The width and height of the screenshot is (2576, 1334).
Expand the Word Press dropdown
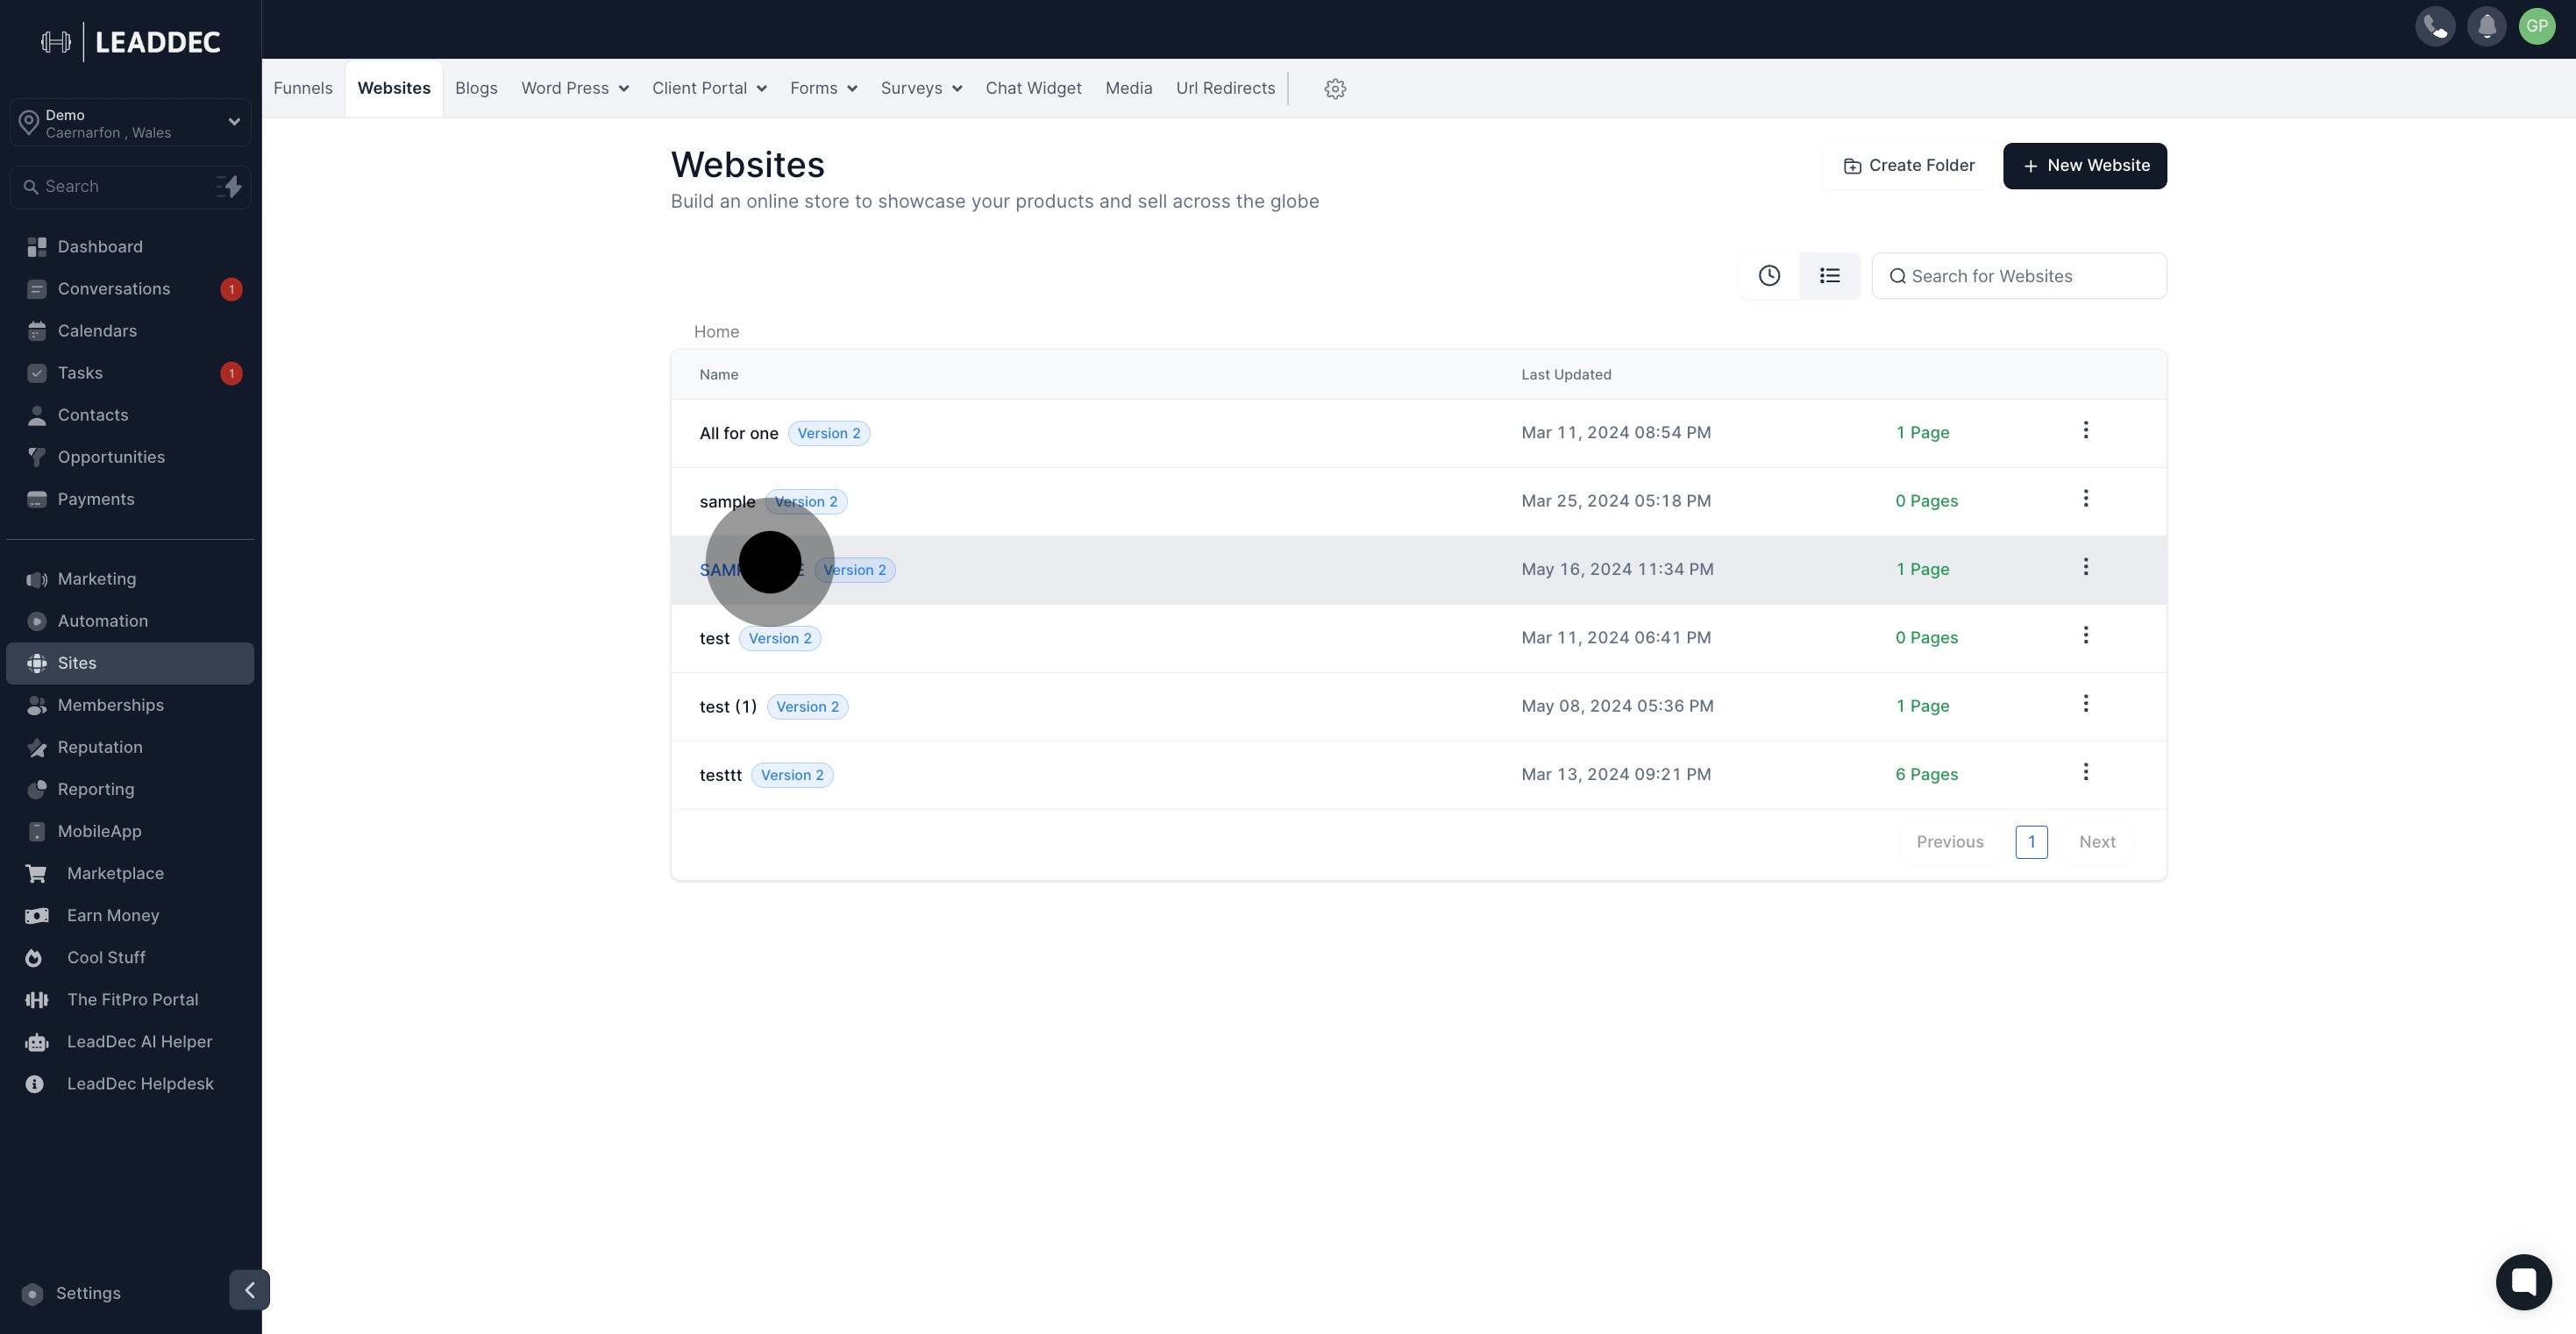pos(575,89)
